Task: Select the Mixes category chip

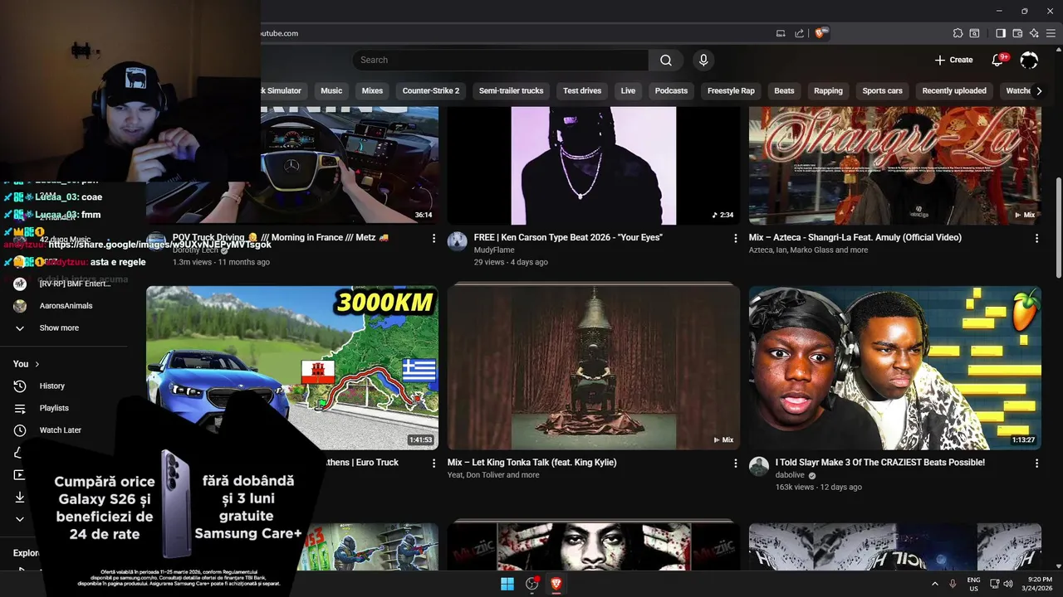Action: click(x=372, y=91)
